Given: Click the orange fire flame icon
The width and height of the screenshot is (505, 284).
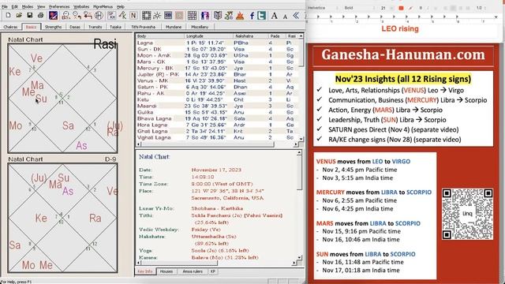Looking at the screenshot, I should tap(240, 16).
